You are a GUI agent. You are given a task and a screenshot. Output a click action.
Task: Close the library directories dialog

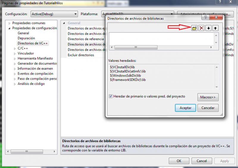tap(216, 17)
